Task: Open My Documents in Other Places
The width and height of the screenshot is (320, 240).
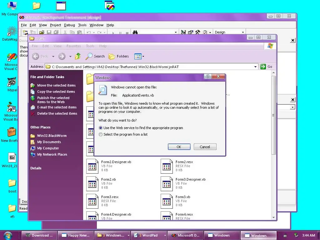Action: (x=49, y=142)
